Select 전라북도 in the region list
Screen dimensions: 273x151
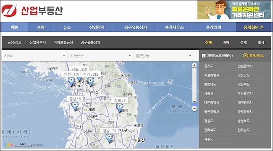coord(210,130)
